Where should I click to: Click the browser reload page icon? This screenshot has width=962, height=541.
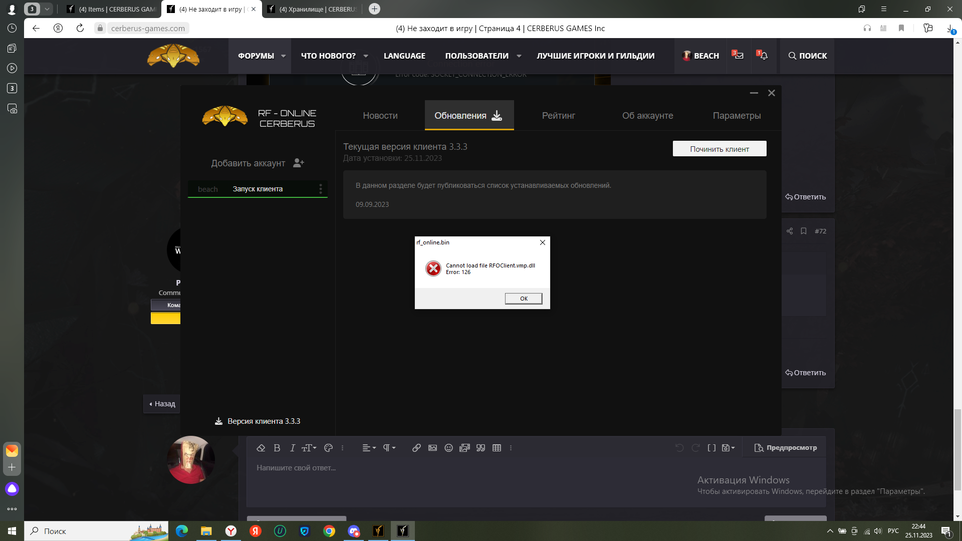coord(80,28)
